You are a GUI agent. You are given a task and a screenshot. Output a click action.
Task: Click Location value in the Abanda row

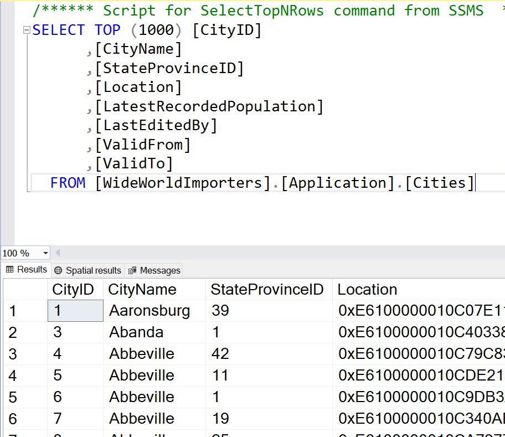419,332
